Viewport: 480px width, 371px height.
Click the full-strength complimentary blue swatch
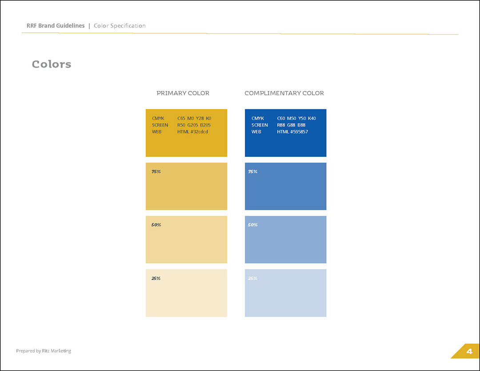pos(286,133)
